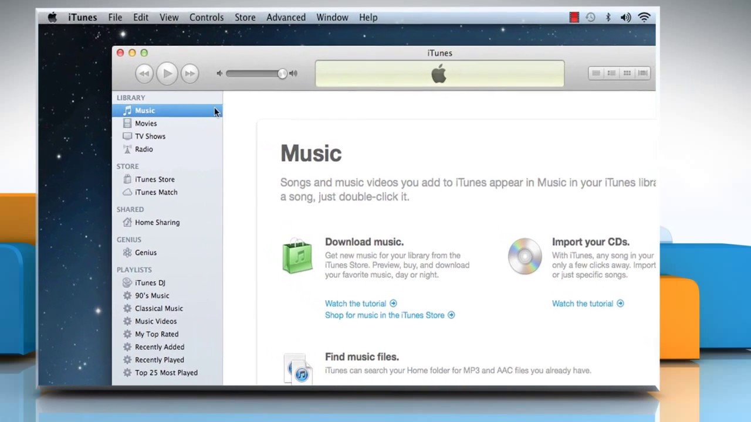Click the Movies filmstrip icon
751x422 pixels.
pos(127,123)
